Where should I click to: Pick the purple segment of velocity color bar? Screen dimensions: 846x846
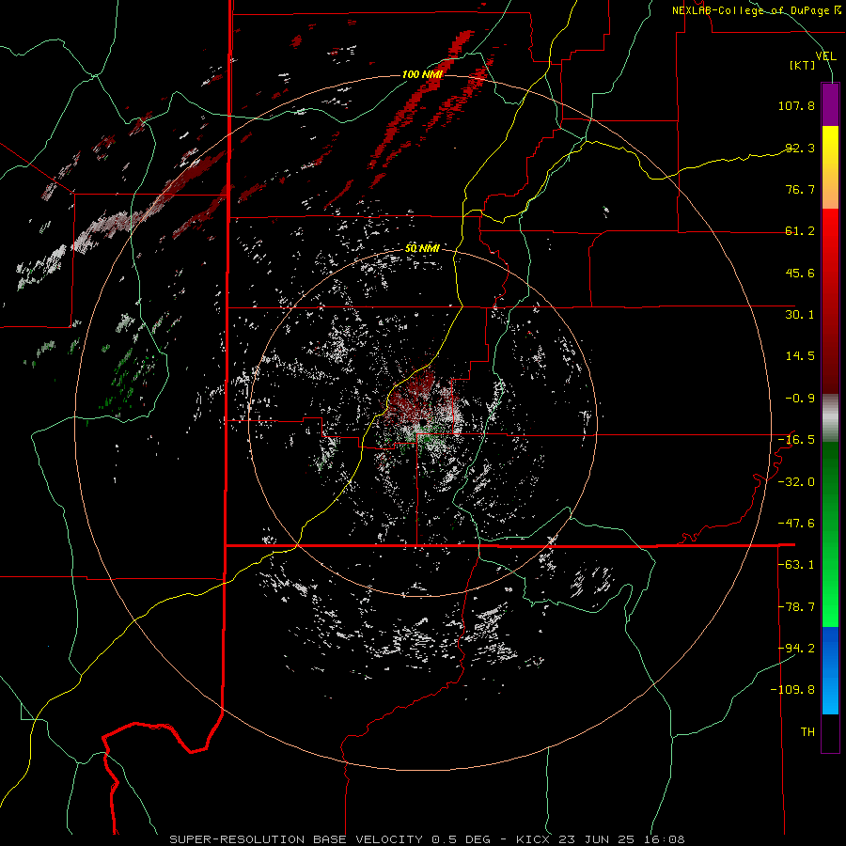830,104
